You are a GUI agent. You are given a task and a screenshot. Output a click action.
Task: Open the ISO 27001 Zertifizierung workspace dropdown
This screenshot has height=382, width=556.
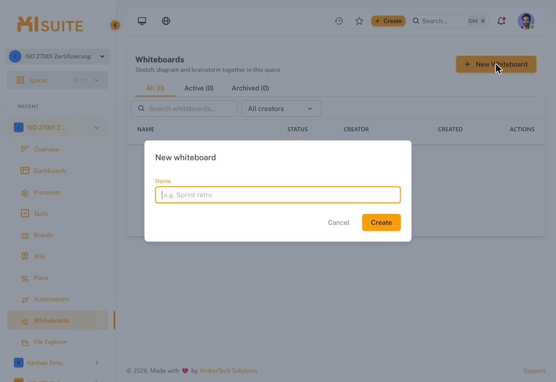(58, 56)
